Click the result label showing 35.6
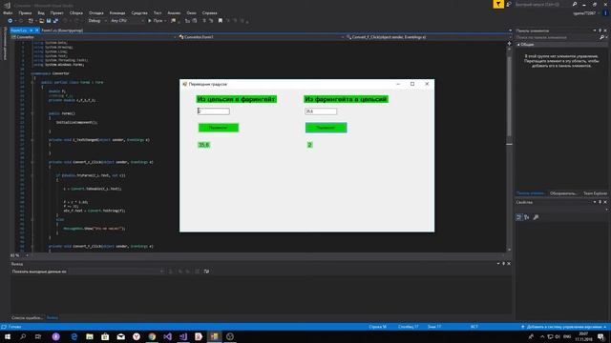Image resolution: width=611 pixels, height=343 pixels. 203,145
